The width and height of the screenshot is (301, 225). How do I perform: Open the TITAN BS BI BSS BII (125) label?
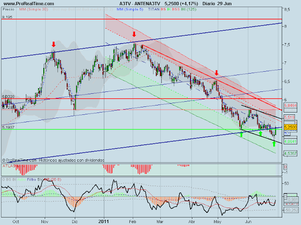[x=172, y=9]
